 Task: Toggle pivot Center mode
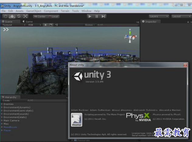tap(40, 16)
